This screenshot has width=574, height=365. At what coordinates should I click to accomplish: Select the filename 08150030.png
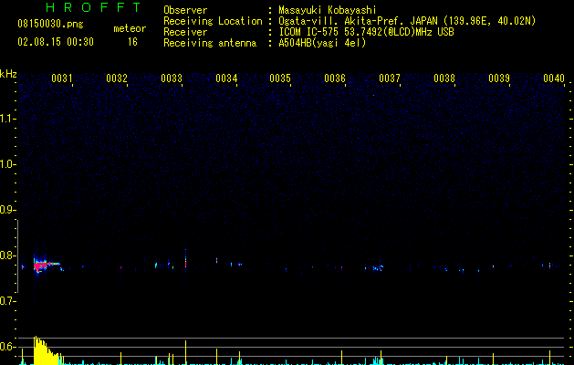50,24
